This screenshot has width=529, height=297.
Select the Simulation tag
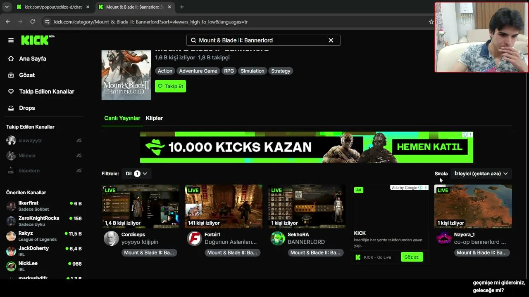[253, 71]
